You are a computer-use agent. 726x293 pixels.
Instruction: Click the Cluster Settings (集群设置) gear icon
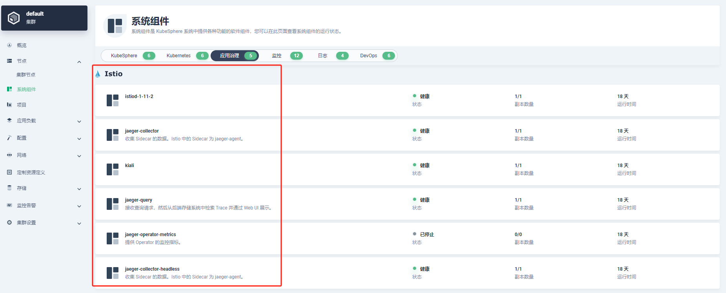(x=9, y=222)
